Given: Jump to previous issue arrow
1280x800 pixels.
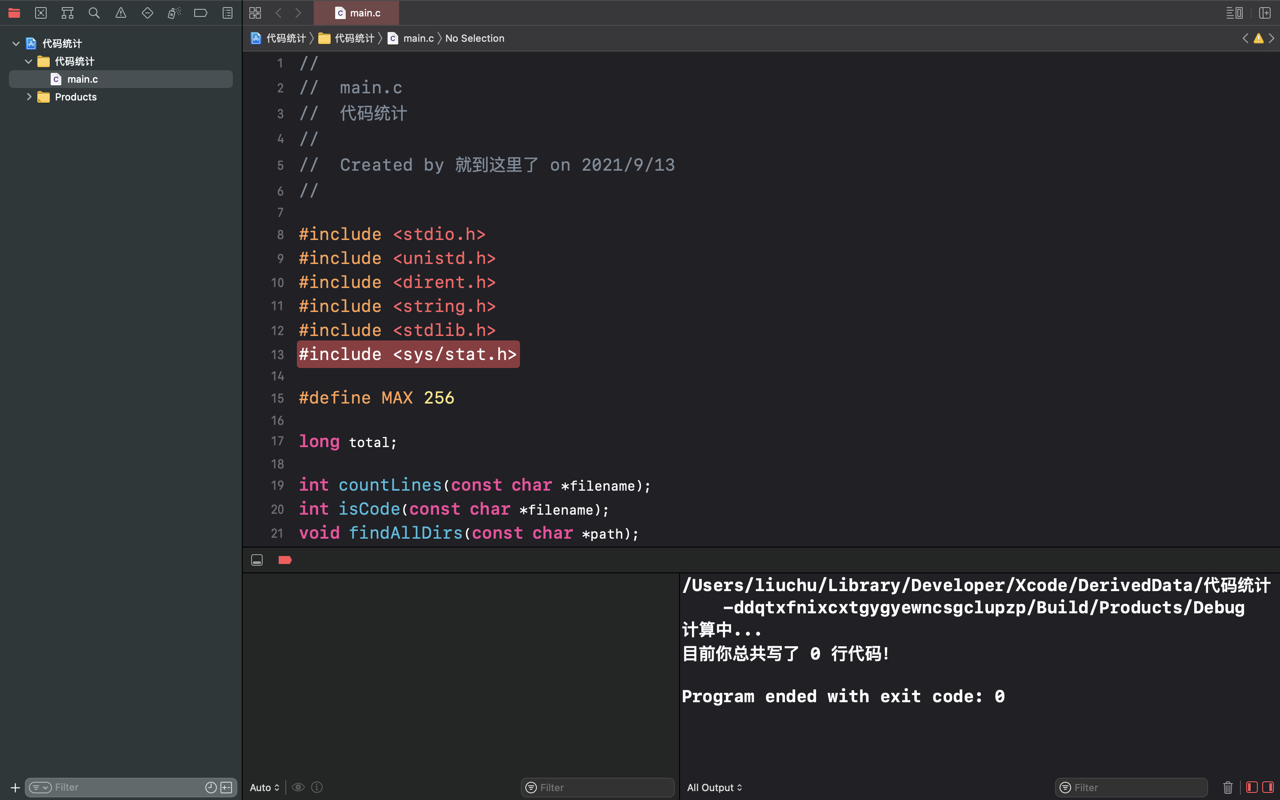Looking at the screenshot, I should [x=1245, y=38].
